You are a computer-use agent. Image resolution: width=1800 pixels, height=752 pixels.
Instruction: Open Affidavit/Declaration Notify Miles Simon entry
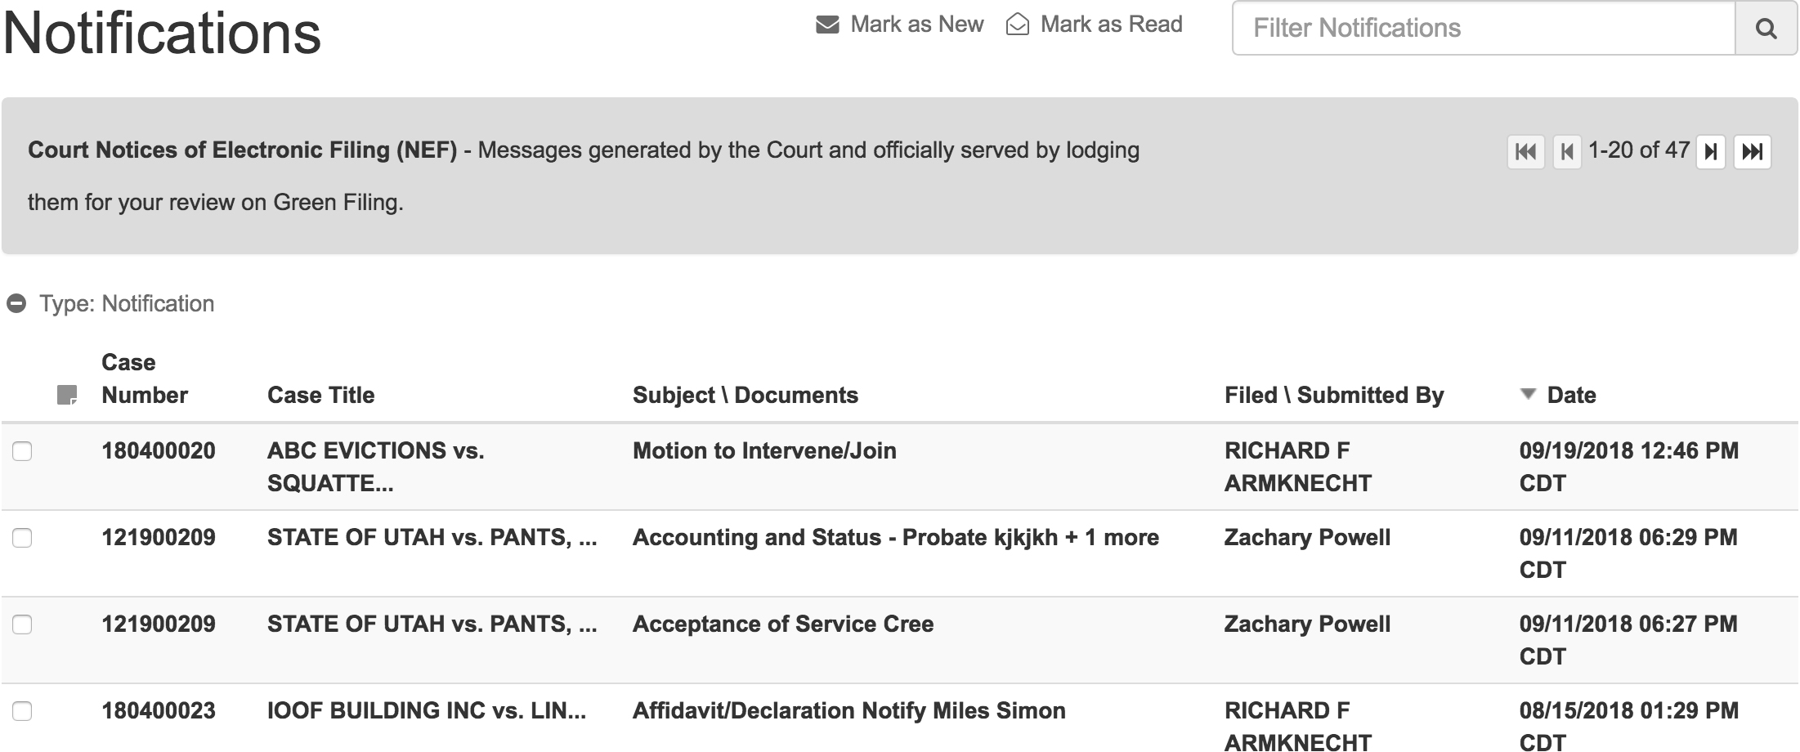click(x=849, y=711)
